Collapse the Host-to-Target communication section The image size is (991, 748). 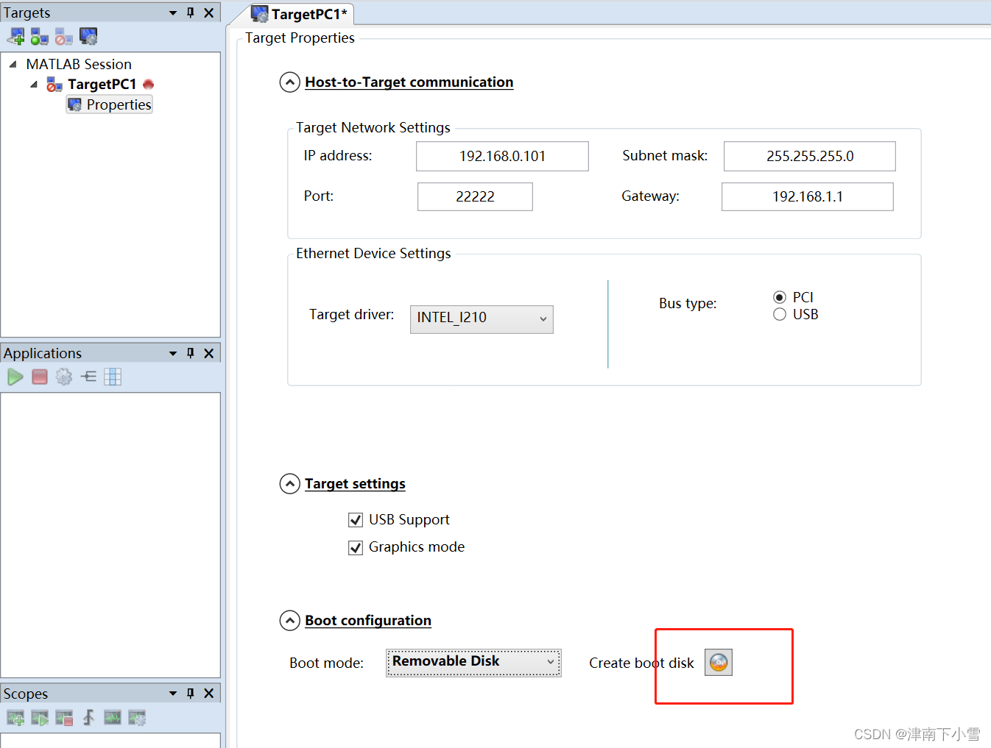coord(290,82)
